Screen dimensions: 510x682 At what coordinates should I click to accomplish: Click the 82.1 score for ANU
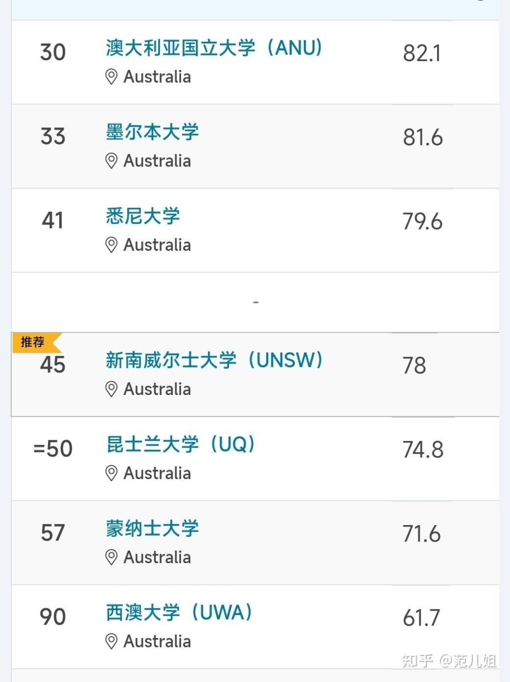pos(422,53)
